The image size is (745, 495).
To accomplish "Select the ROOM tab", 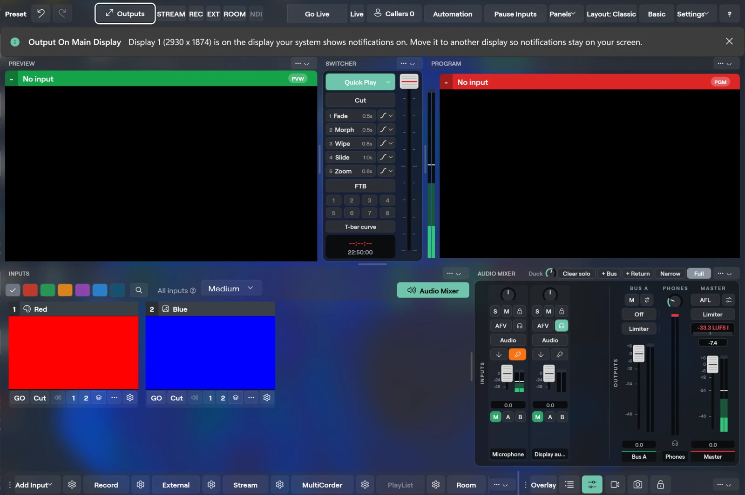I will point(235,14).
